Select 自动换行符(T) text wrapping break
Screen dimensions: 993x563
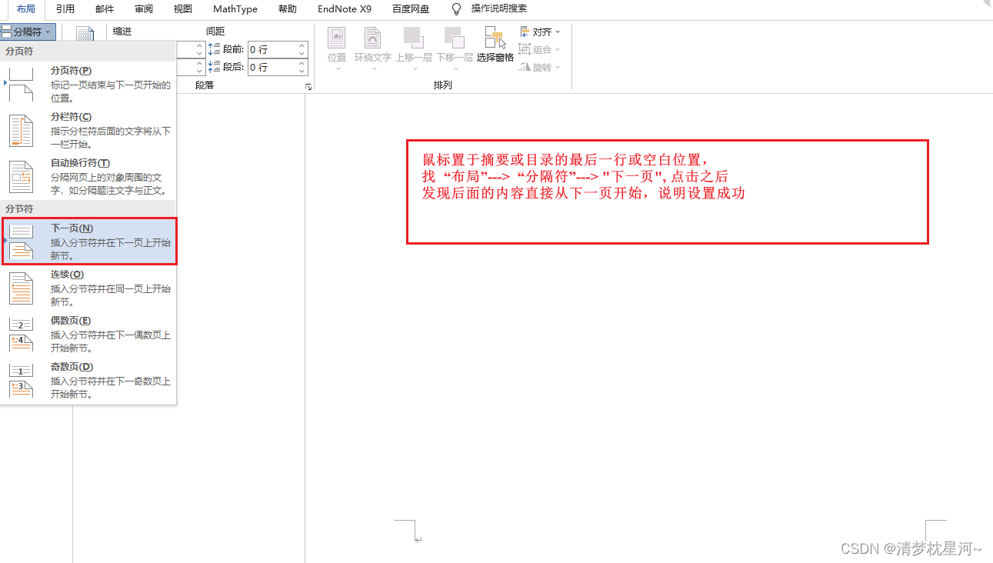(x=88, y=177)
